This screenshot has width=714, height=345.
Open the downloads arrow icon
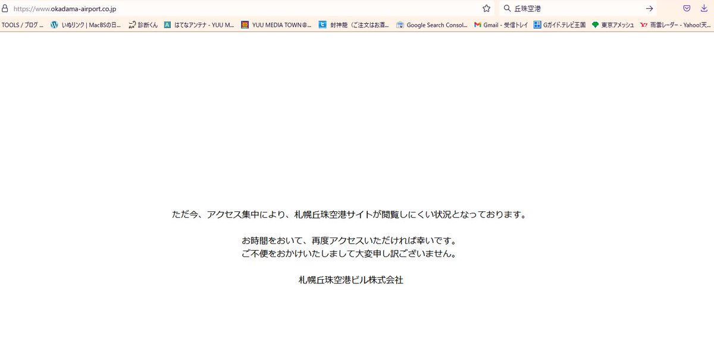(704, 8)
